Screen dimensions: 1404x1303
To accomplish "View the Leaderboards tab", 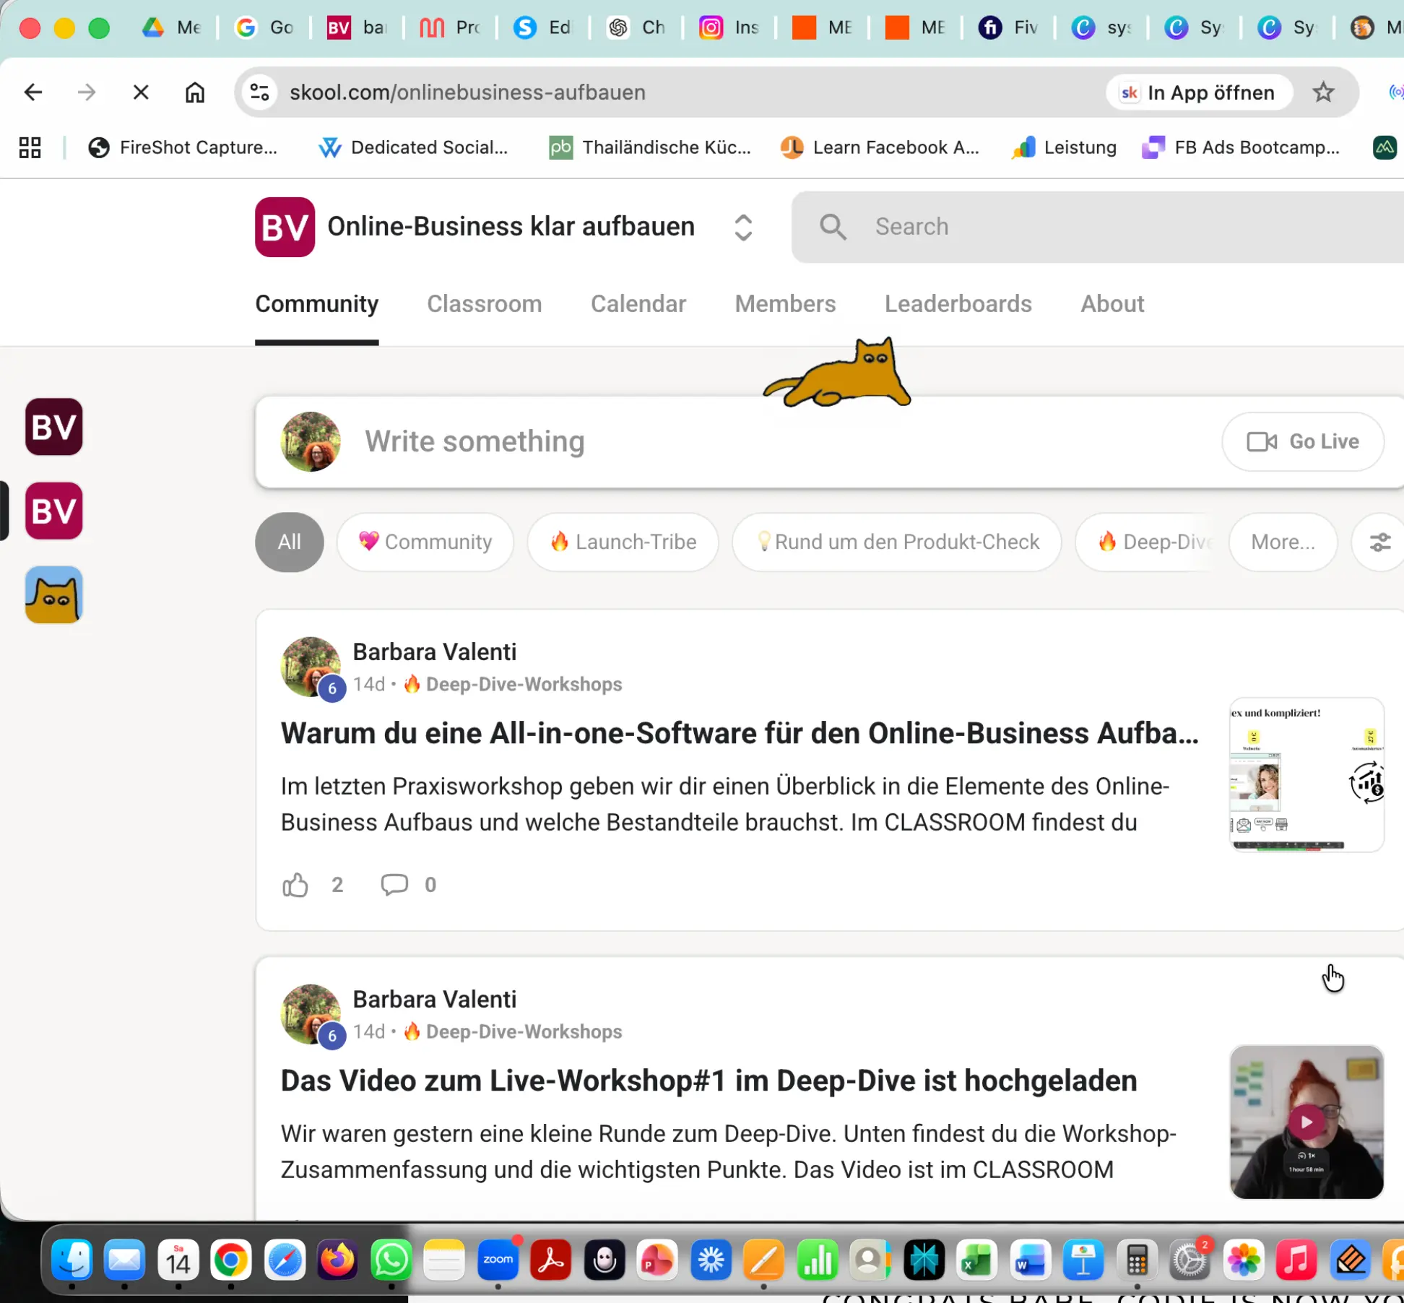I will point(958,304).
